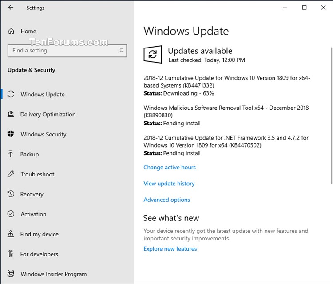Click the Backup up-arrow icon
This screenshot has width=333, height=284.
click(11, 154)
